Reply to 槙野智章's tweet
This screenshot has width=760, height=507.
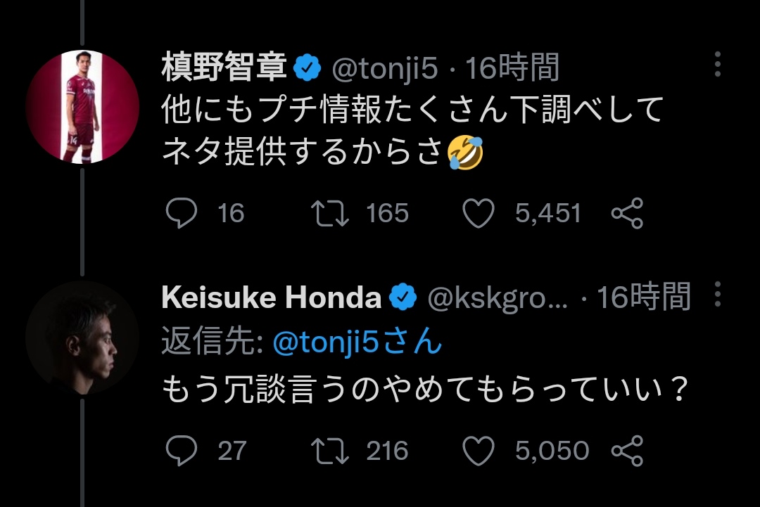180,212
